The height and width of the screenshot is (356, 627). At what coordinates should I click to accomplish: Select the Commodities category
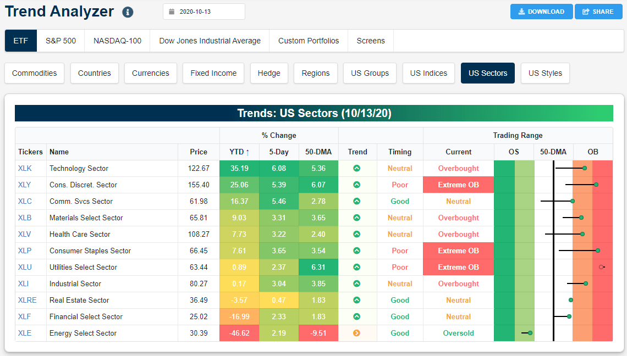[x=34, y=73]
